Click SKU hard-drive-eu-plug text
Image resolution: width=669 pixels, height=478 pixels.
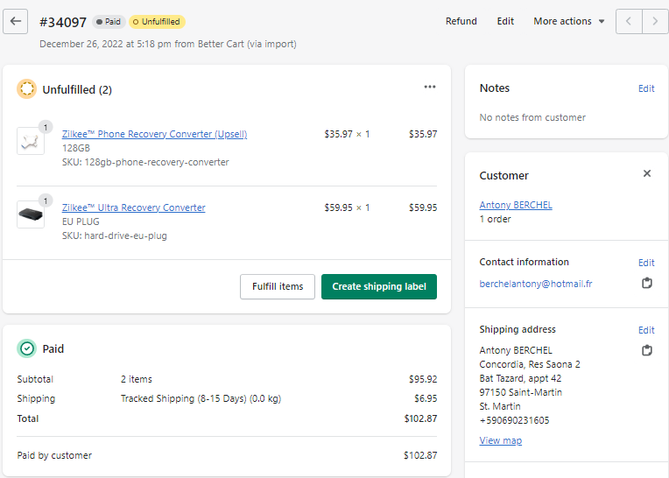[115, 235]
